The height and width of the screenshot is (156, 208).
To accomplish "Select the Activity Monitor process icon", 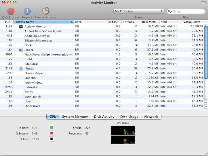I will [21, 26].
